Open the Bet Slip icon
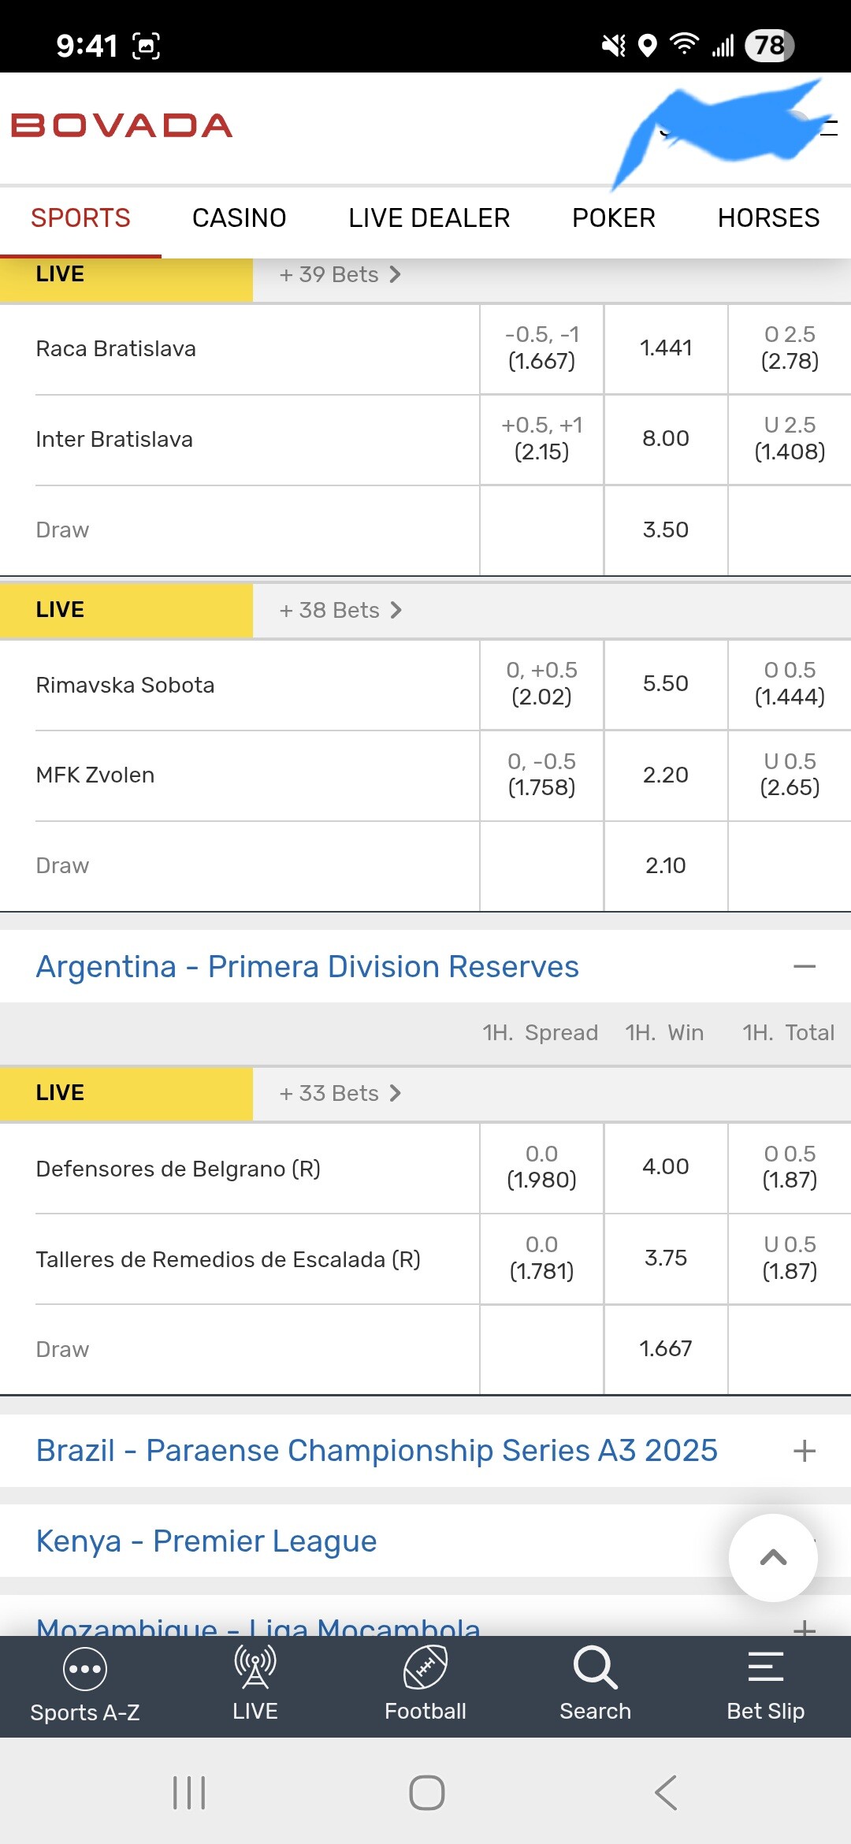The height and width of the screenshot is (1844, 851). 765,1667
